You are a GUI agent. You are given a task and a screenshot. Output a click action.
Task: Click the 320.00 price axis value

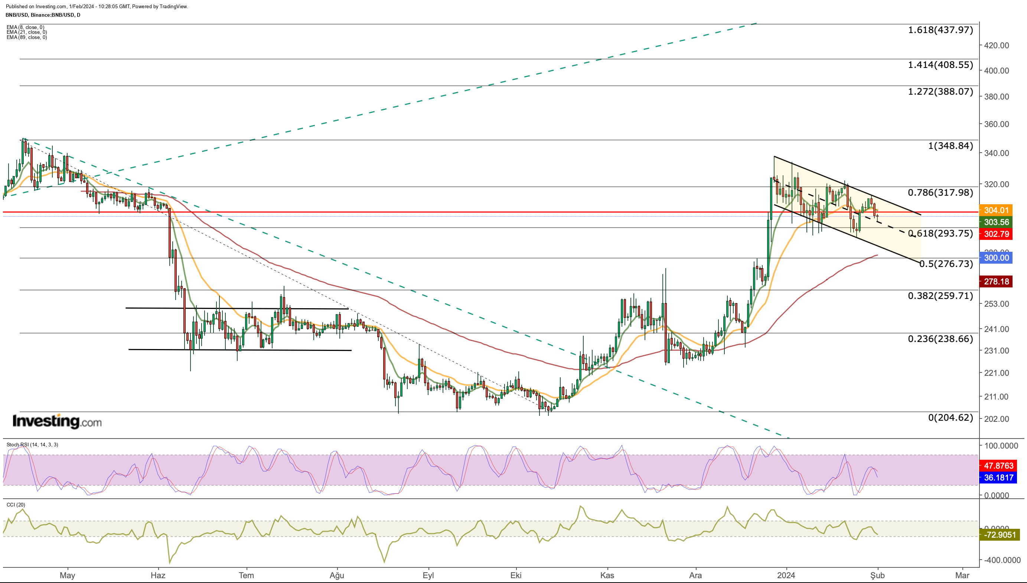(x=997, y=184)
